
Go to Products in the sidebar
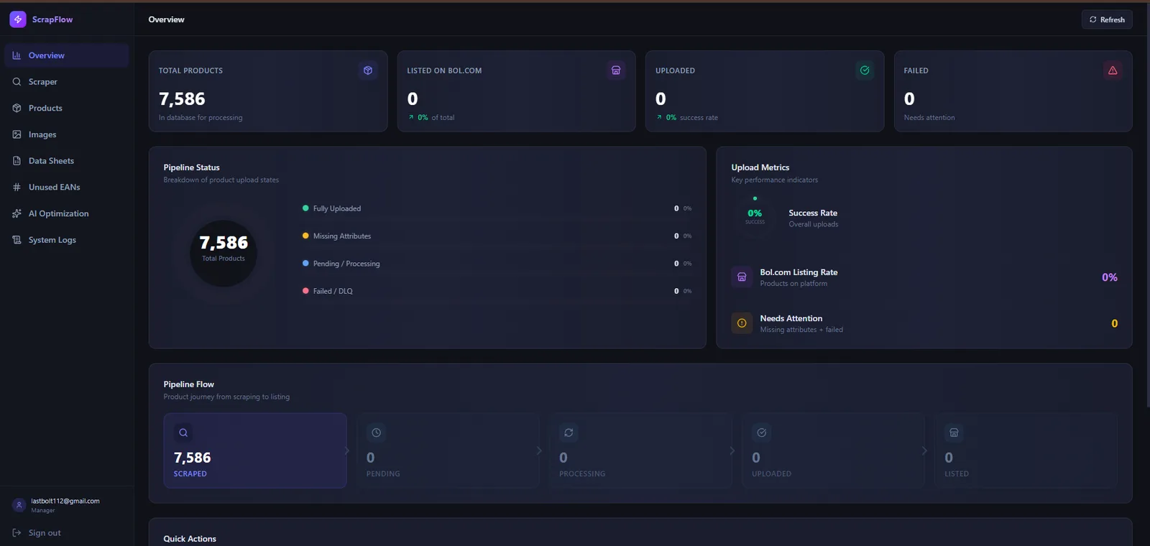[x=67, y=108]
